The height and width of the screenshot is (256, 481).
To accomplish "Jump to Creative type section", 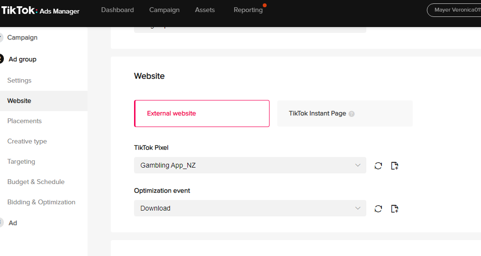I will tap(27, 141).
